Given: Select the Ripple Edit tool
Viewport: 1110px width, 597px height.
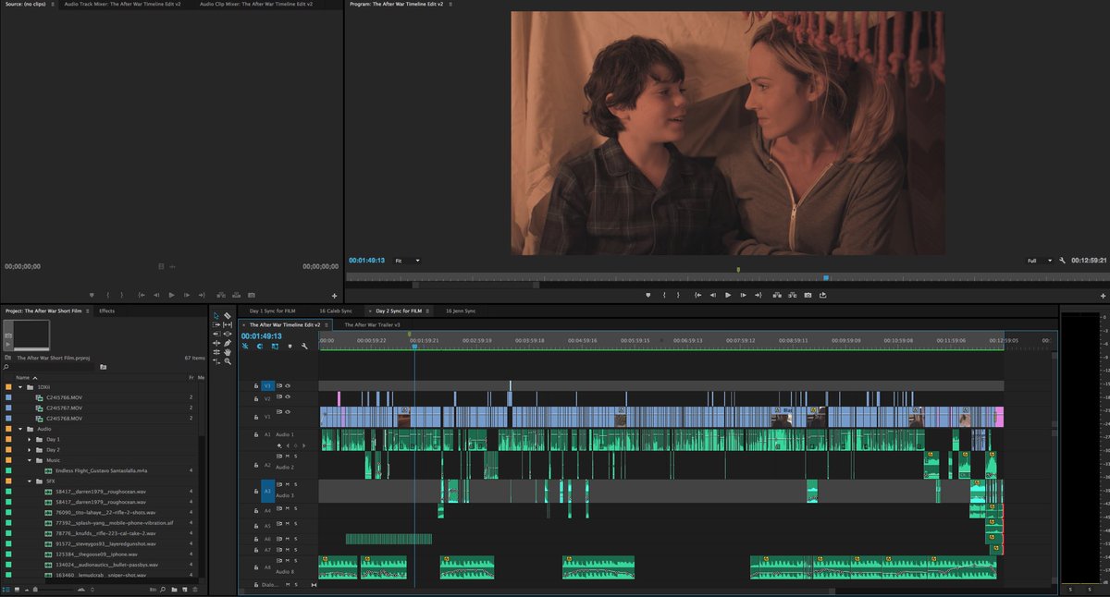Looking at the screenshot, I should point(216,343).
